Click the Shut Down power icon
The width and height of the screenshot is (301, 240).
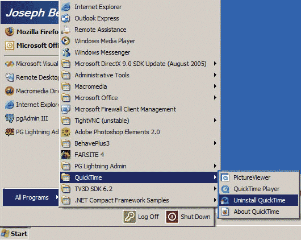172,217
